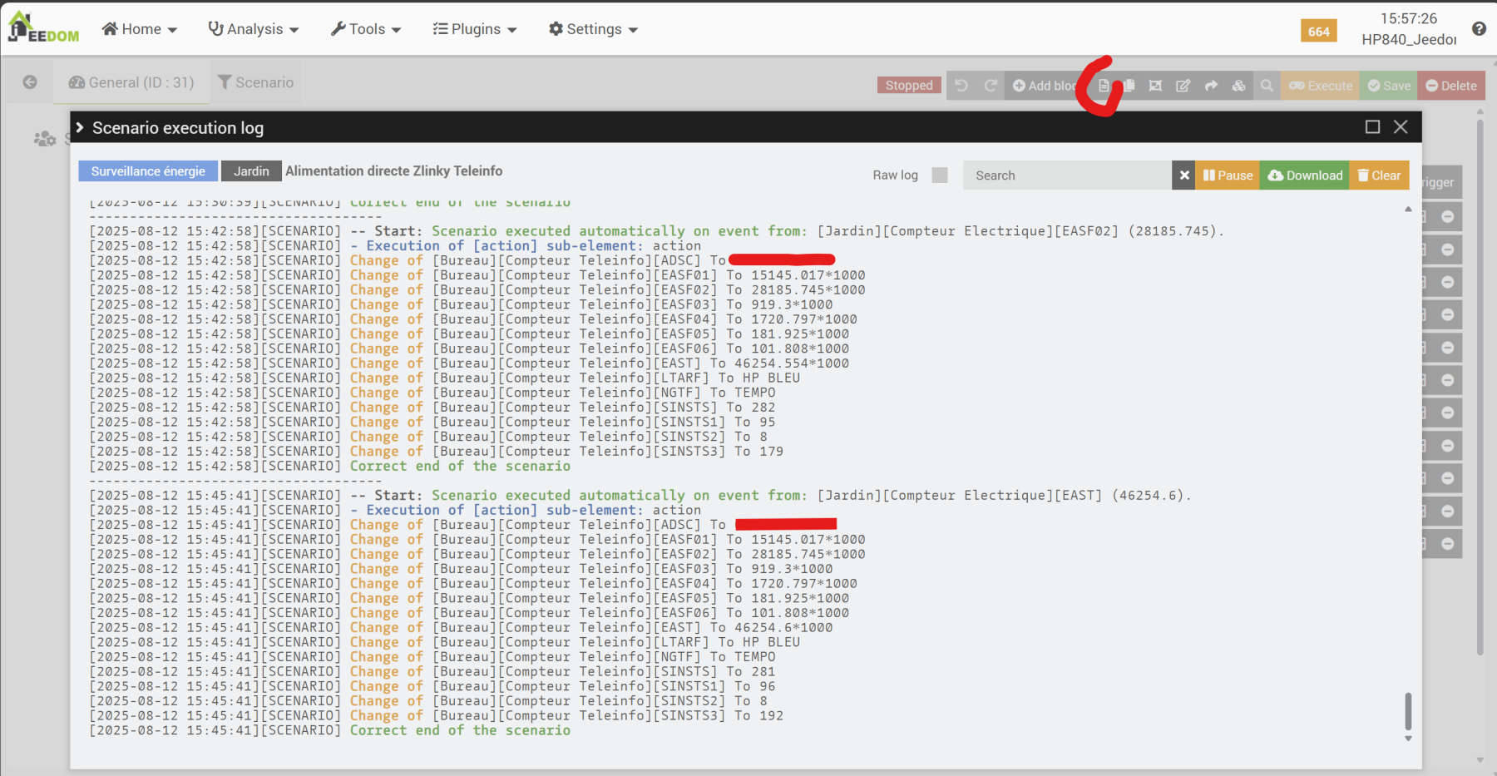
Task: Open the Home dropdown menu
Action: point(139,29)
